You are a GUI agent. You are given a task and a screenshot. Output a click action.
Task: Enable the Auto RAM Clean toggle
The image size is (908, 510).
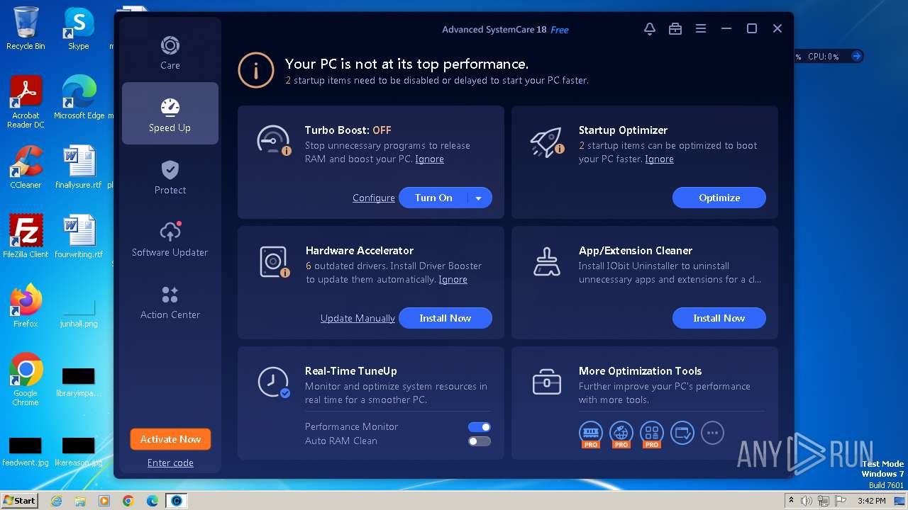pyautogui.click(x=479, y=441)
